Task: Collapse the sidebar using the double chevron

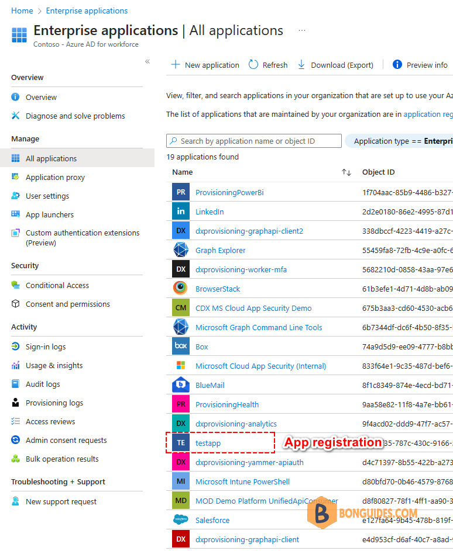Action: click(147, 61)
